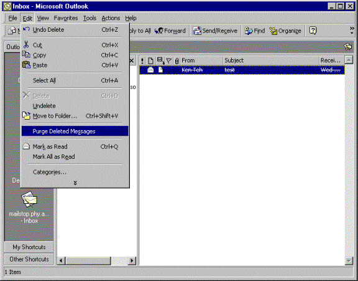Open the Other Shortcuts group
This screenshot has height=281, width=358.
(x=29, y=259)
